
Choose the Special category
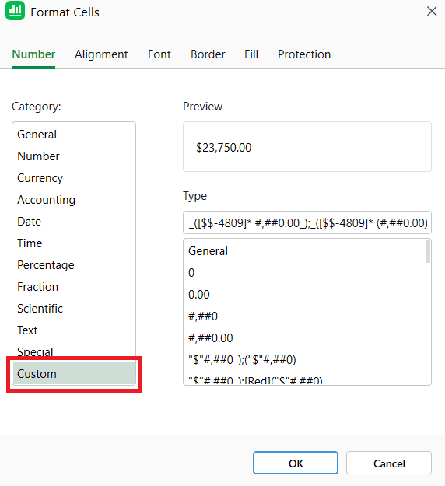coord(74,351)
